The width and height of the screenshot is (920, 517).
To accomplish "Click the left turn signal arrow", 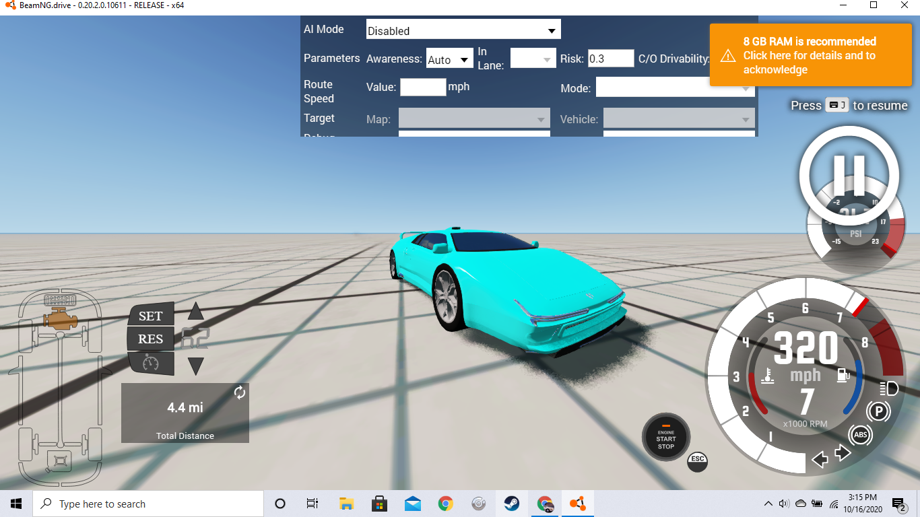I will 820,460.
